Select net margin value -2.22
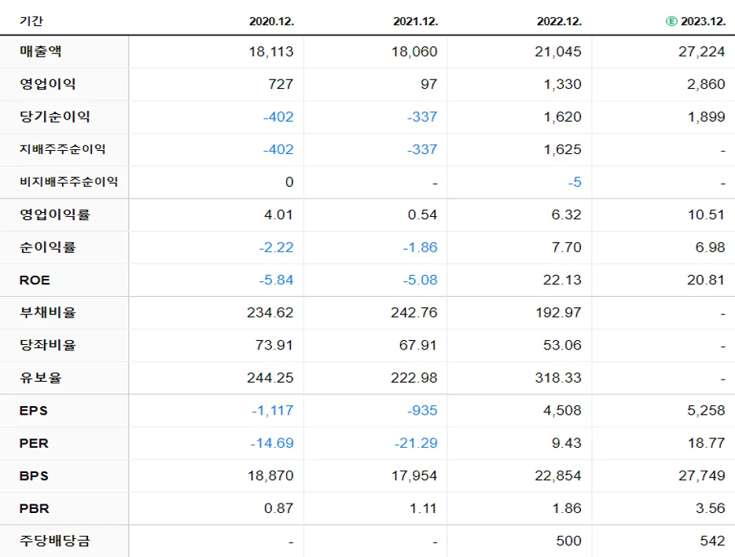 (x=277, y=247)
